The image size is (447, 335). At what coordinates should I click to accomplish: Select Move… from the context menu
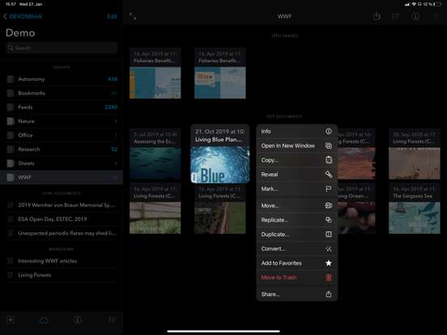coord(296,206)
